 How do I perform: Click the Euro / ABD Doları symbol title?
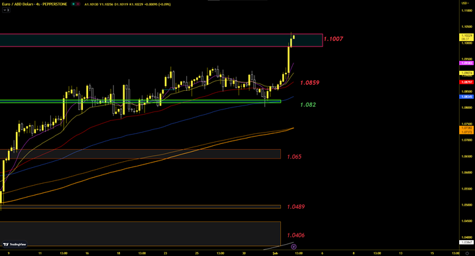(x=34, y=4)
